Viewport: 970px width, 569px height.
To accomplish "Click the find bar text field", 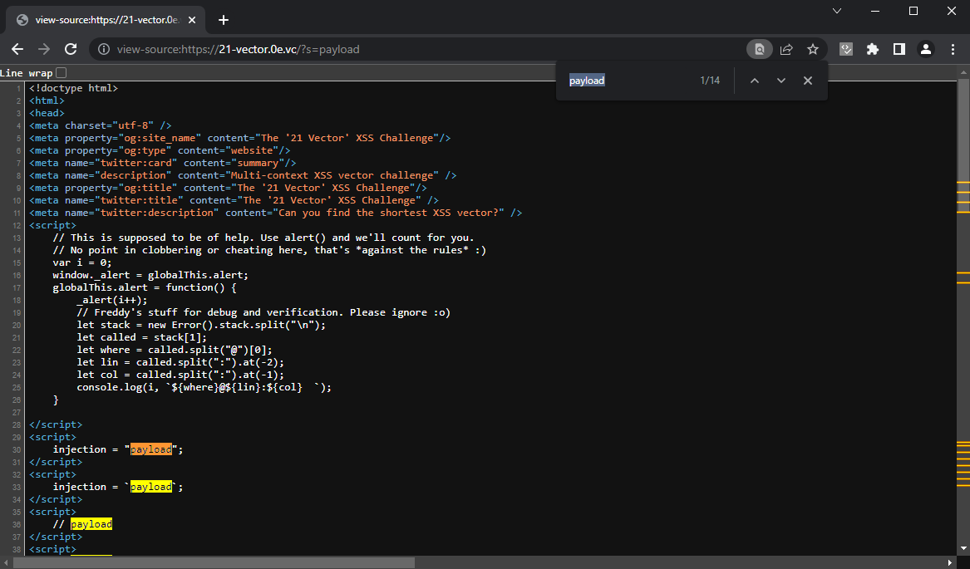I will pos(632,81).
